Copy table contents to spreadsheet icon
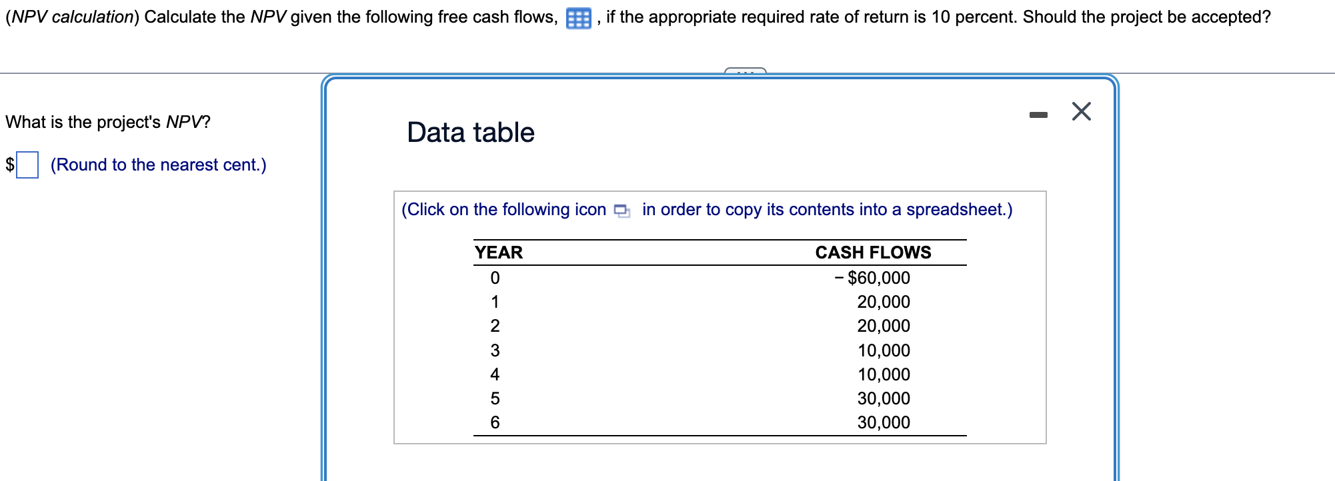 coord(621,211)
